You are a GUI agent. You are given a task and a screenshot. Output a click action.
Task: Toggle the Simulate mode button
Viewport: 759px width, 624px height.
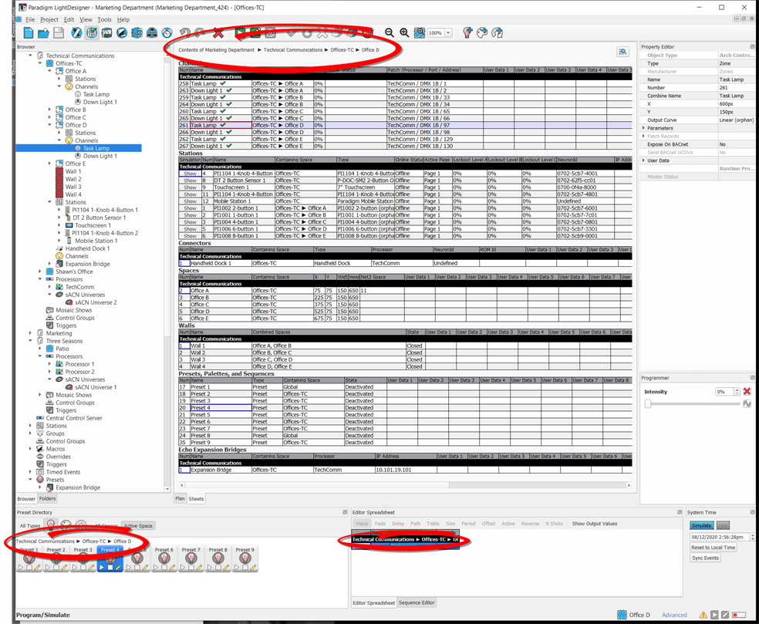click(700, 525)
